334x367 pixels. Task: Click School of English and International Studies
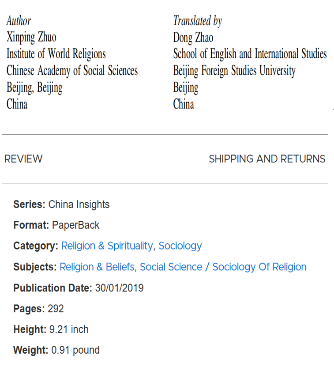(250, 54)
